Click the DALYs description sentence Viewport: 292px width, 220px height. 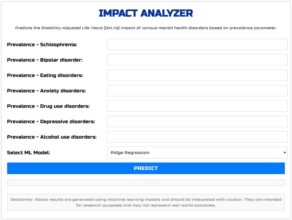(146, 28)
